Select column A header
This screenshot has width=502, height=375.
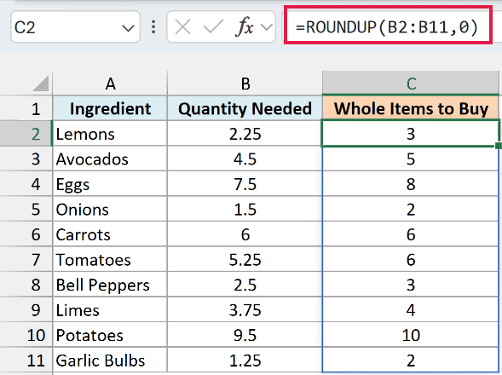110,84
